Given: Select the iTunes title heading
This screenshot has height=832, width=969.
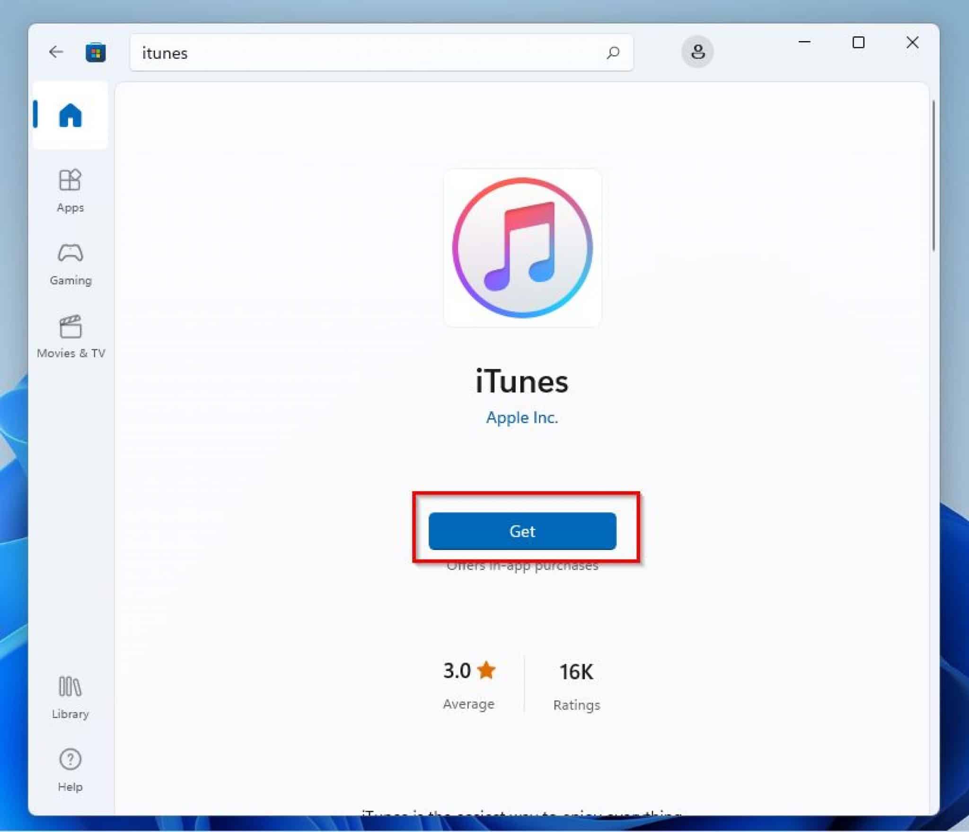Looking at the screenshot, I should coord(521,381).
